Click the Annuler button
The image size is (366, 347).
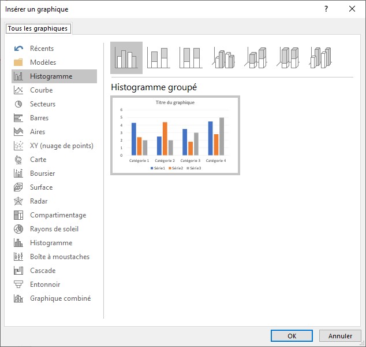(x=340, y=335)
